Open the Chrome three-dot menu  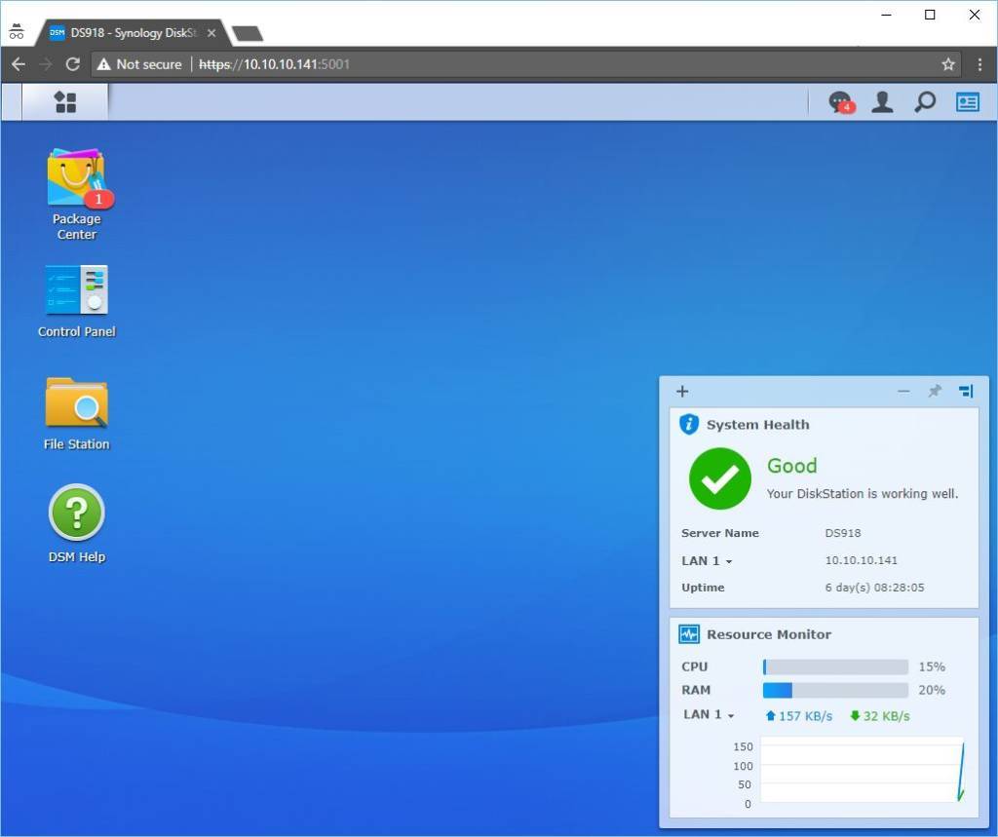tap(979, 64)
